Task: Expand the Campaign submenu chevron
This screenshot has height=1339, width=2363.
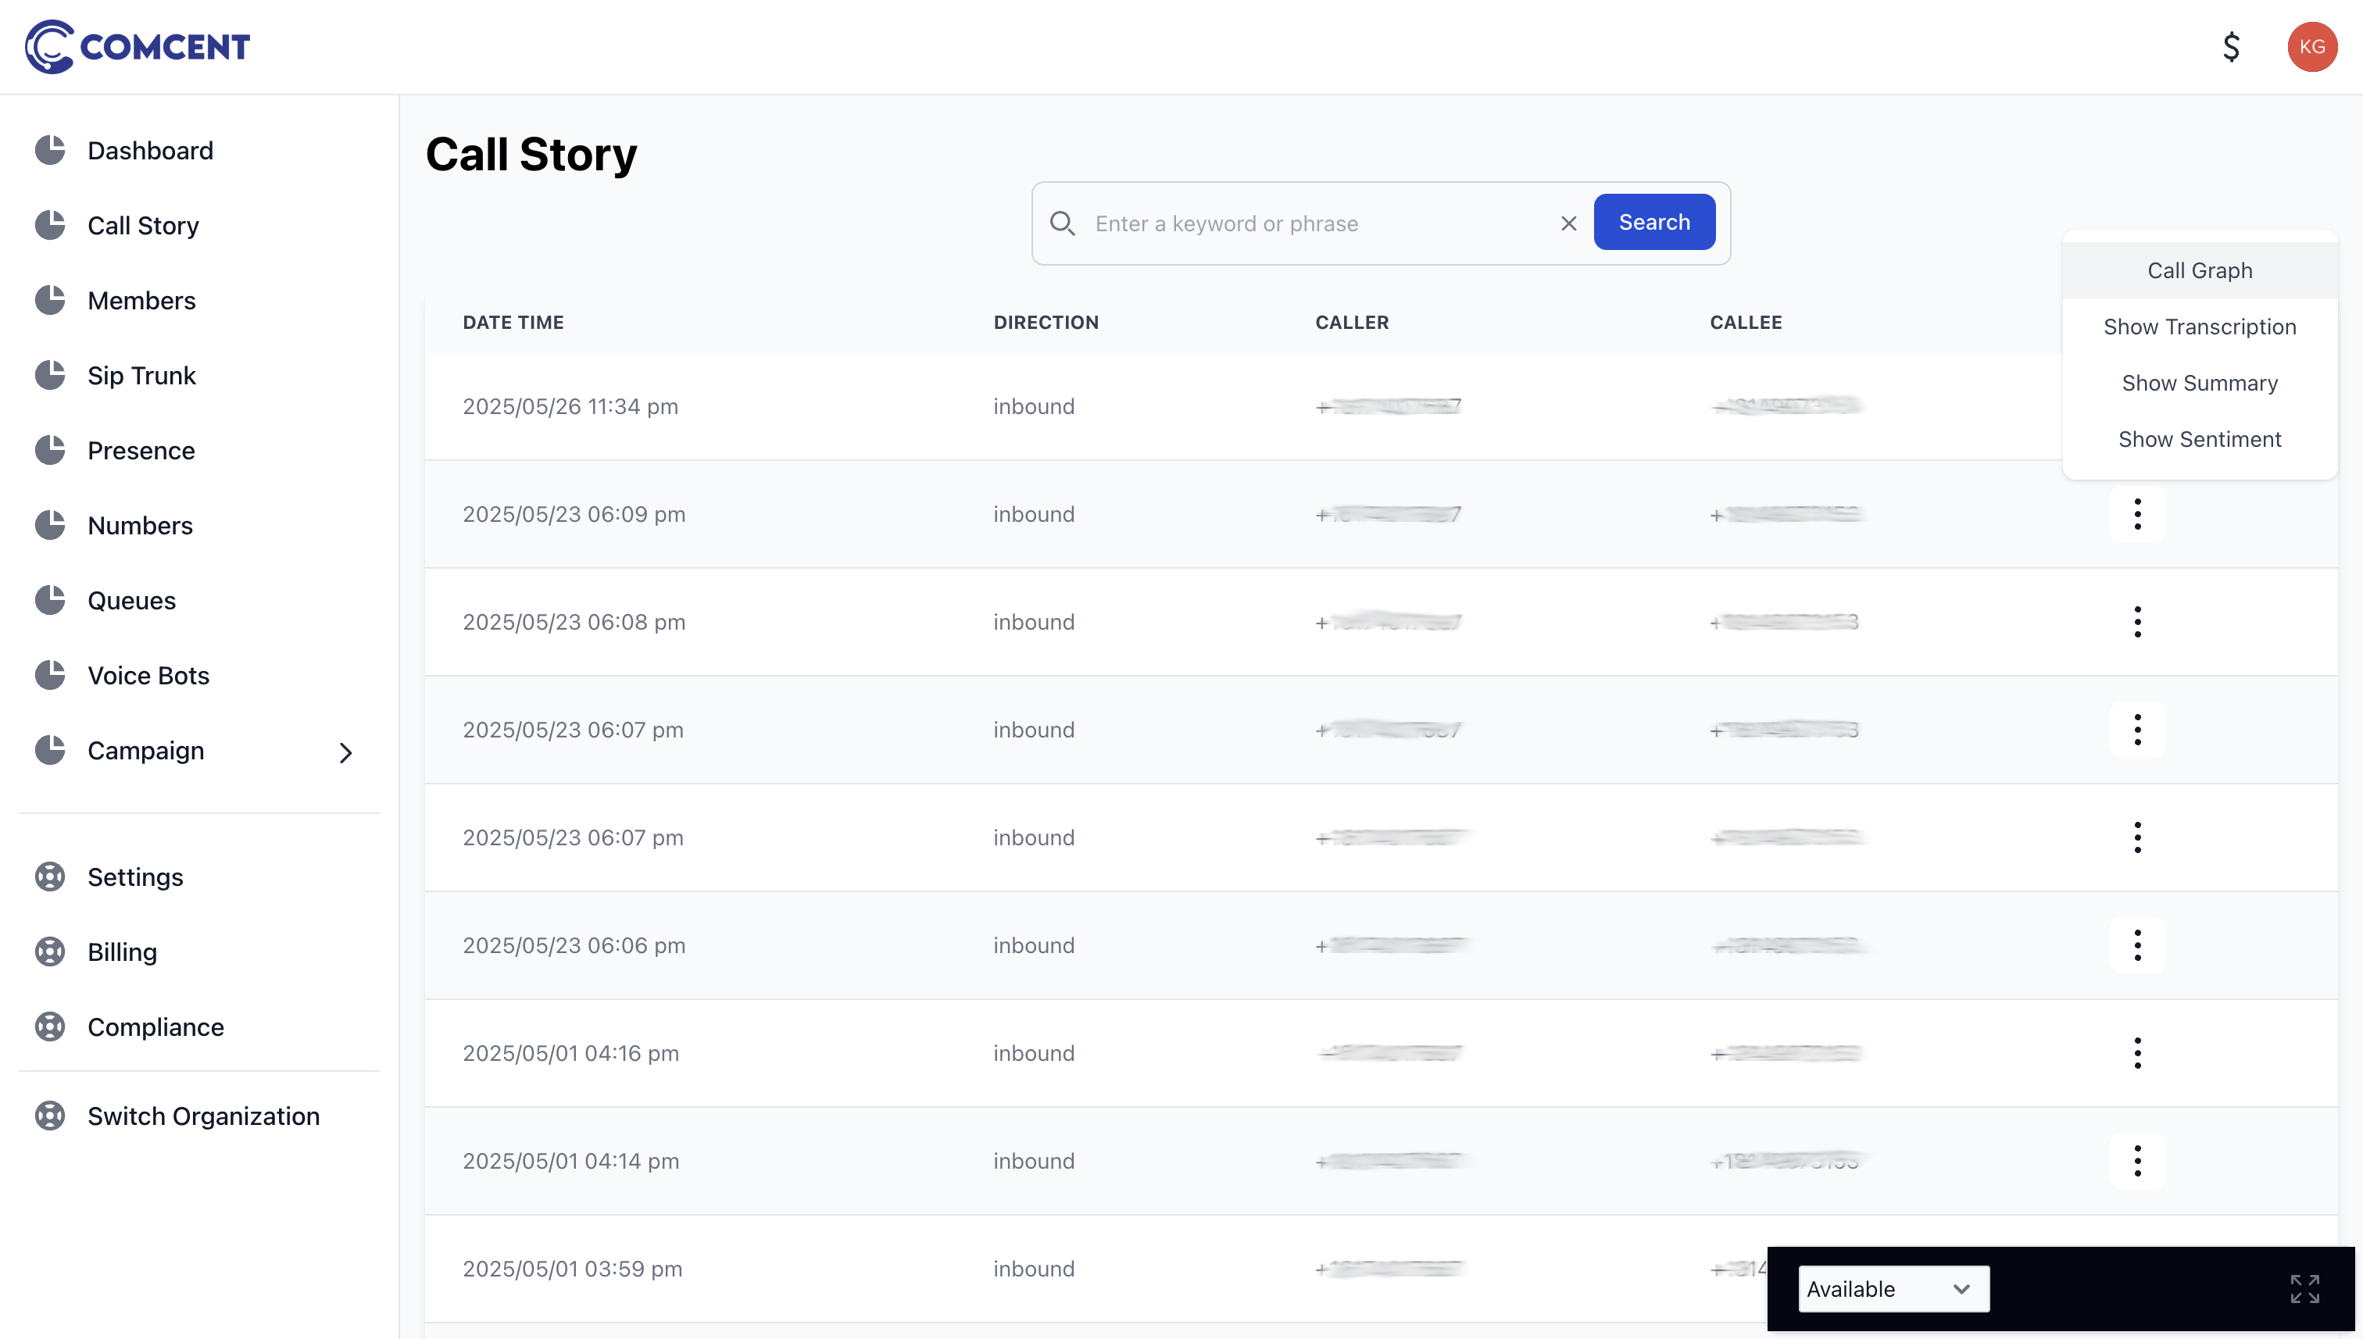Action: coord(345,752)
